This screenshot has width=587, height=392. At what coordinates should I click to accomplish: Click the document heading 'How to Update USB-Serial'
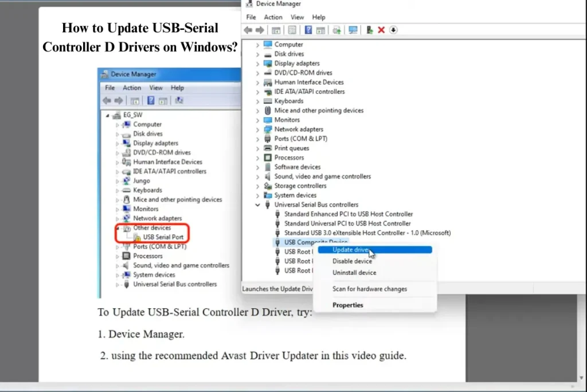click(140, 28)
